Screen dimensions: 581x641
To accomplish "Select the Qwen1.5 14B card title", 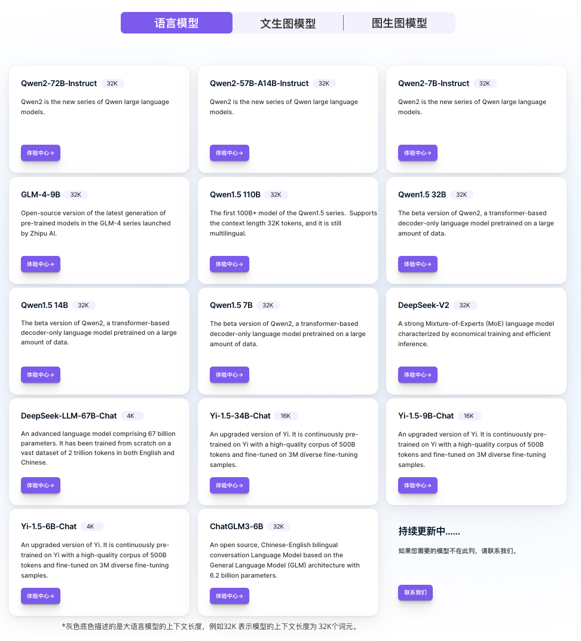I will point(44,305).
